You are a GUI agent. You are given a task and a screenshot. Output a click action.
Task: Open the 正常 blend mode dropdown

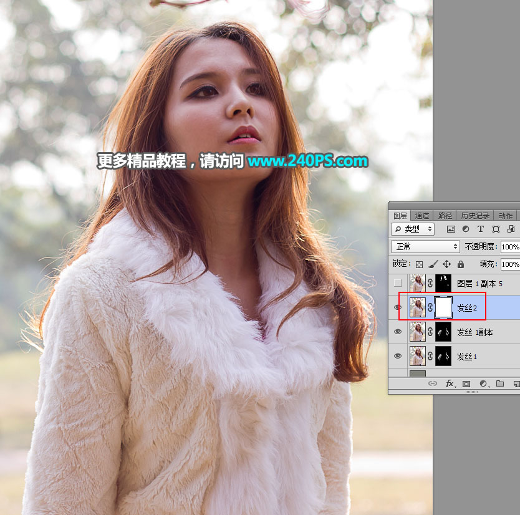[x=425, y=247]
